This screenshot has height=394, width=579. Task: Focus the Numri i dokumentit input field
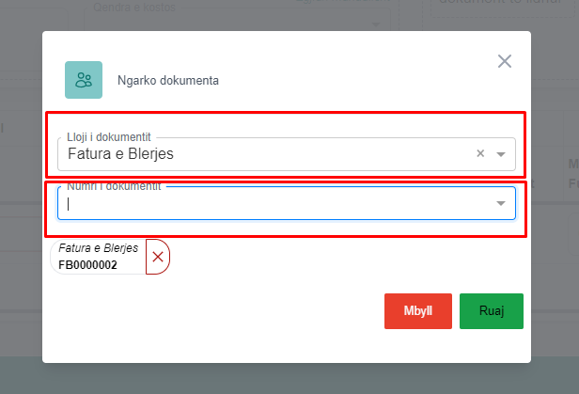pos(273,203)
